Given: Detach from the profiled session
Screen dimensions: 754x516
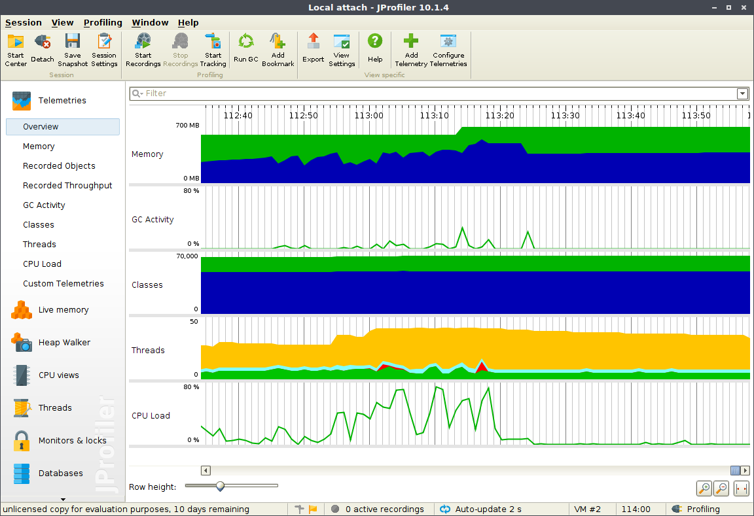Looking at the screenshot, I should [42, 49].
